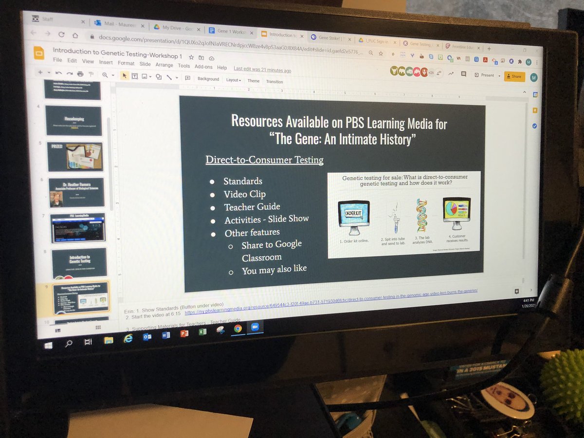This screenshot has width=584, height=438.
Task: Open the Add-ons menu
Action: tap(203, 67)
